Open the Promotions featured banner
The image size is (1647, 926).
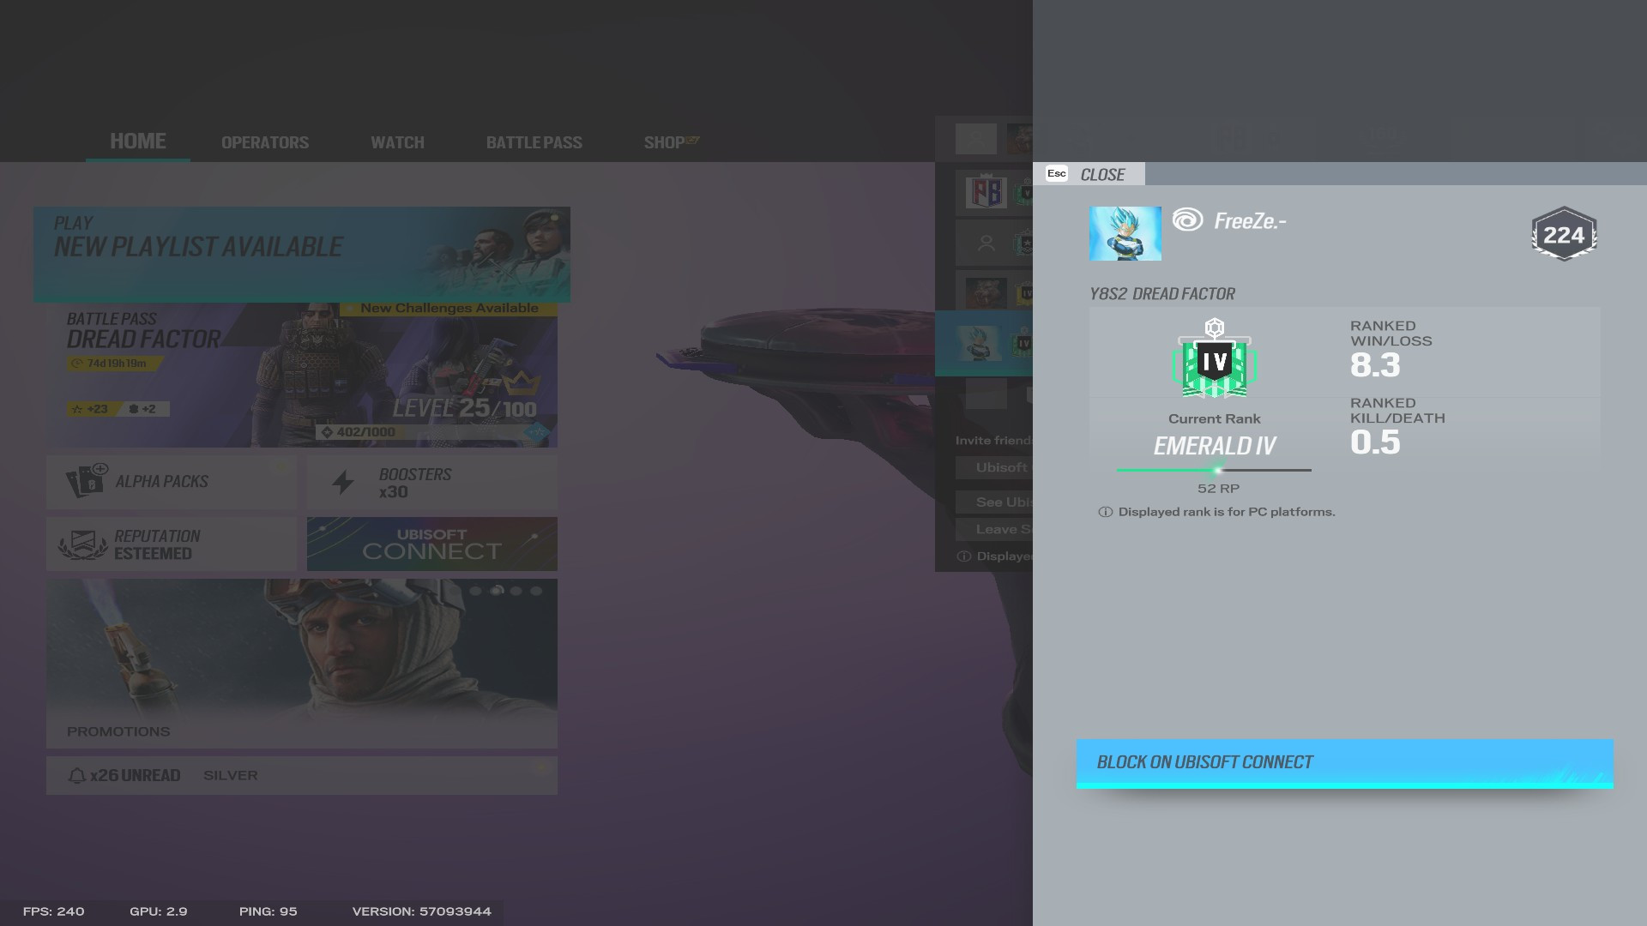(x=302, y=663)
